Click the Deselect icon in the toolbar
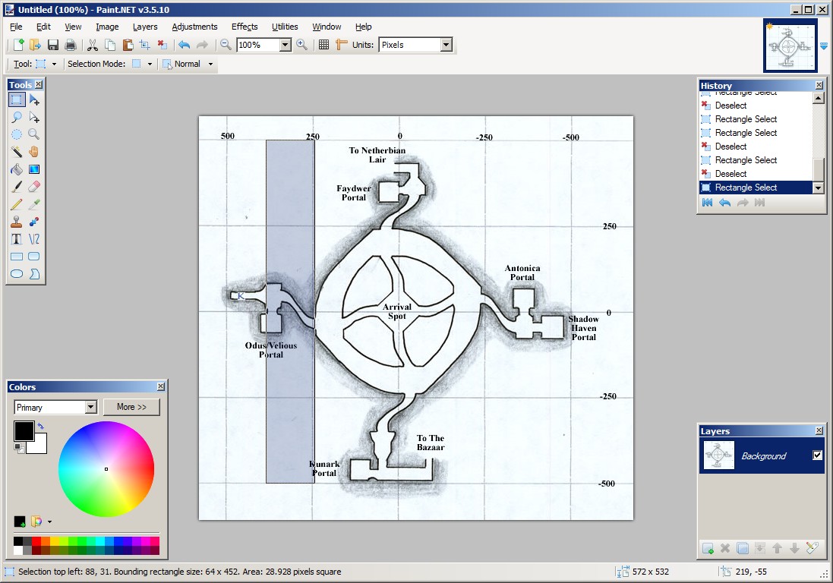833x583 pixels. point(162,45)
